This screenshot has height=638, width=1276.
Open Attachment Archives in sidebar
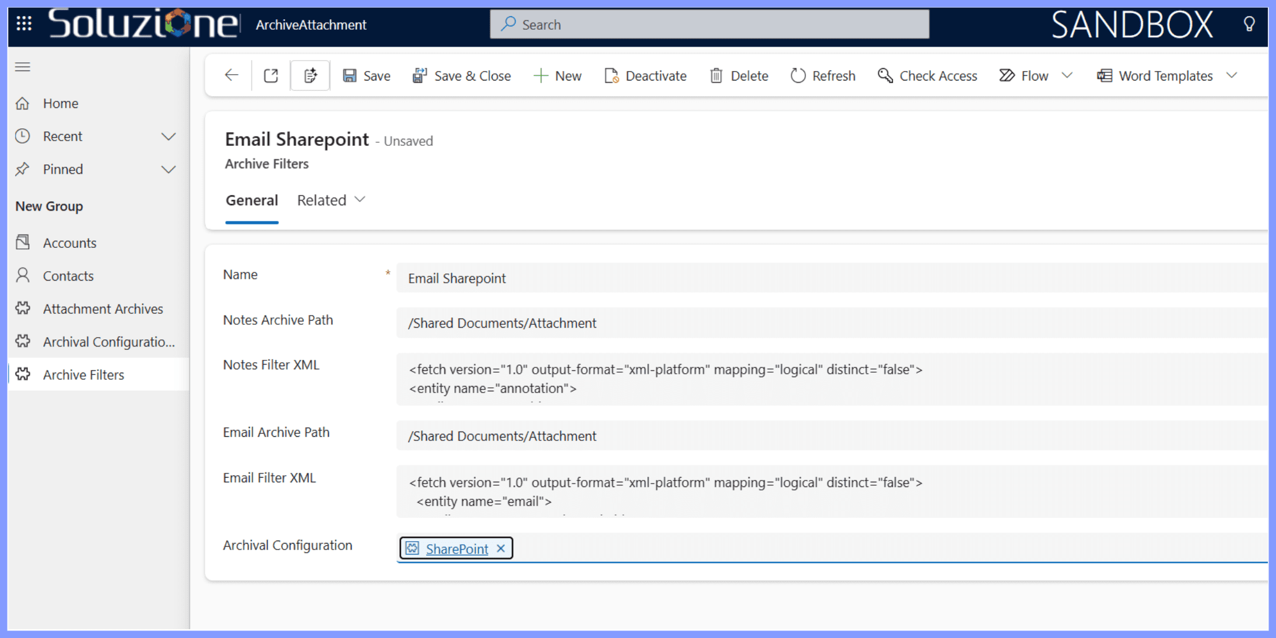(x=103, y=309)
